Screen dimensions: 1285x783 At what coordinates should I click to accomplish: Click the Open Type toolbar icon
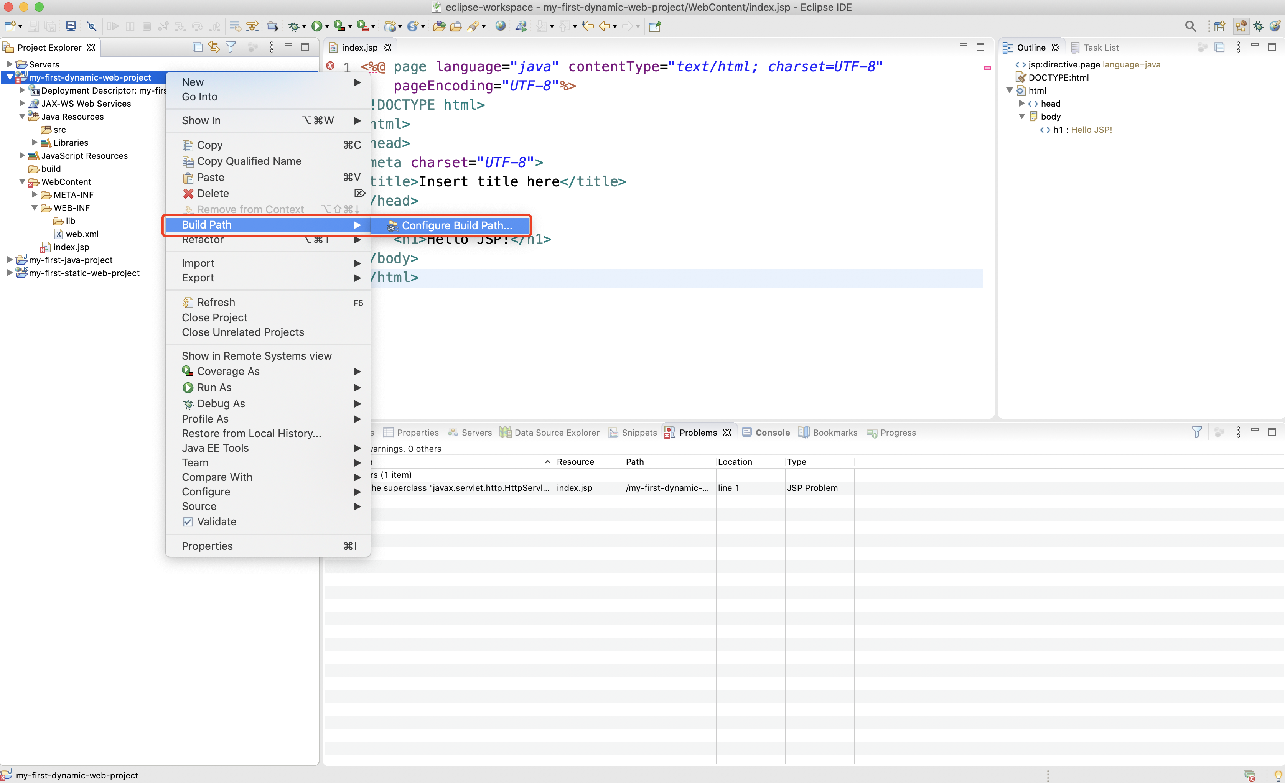click(x=439, y=26)
